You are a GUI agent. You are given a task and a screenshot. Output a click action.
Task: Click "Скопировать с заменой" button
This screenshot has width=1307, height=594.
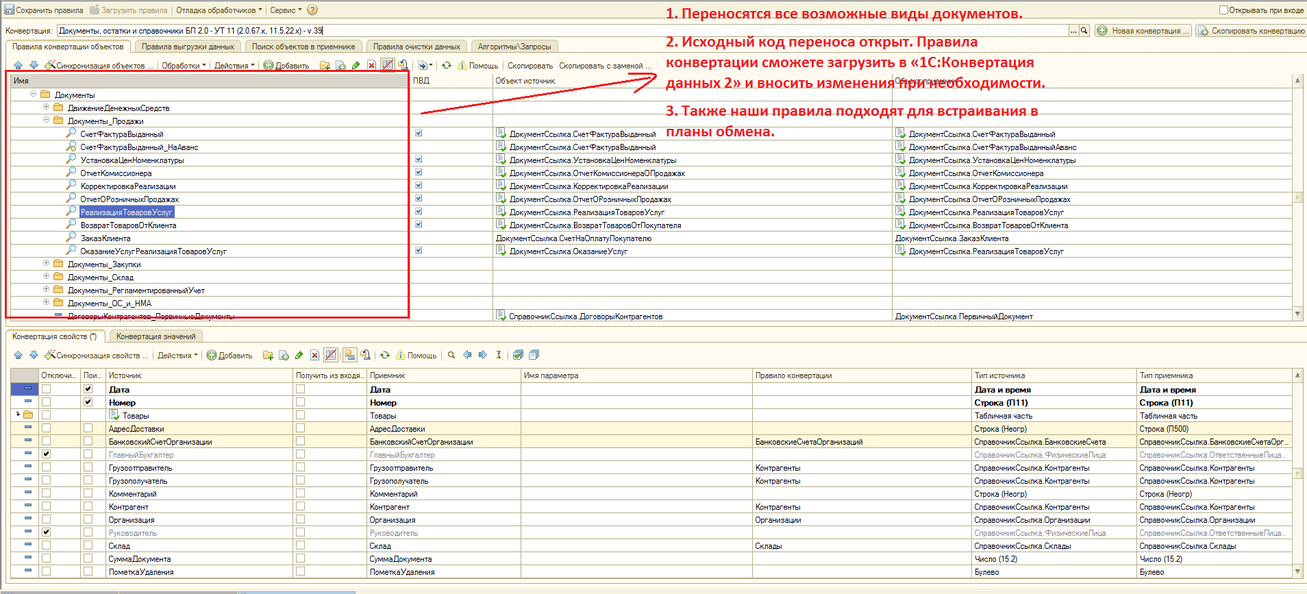point(605,66)
